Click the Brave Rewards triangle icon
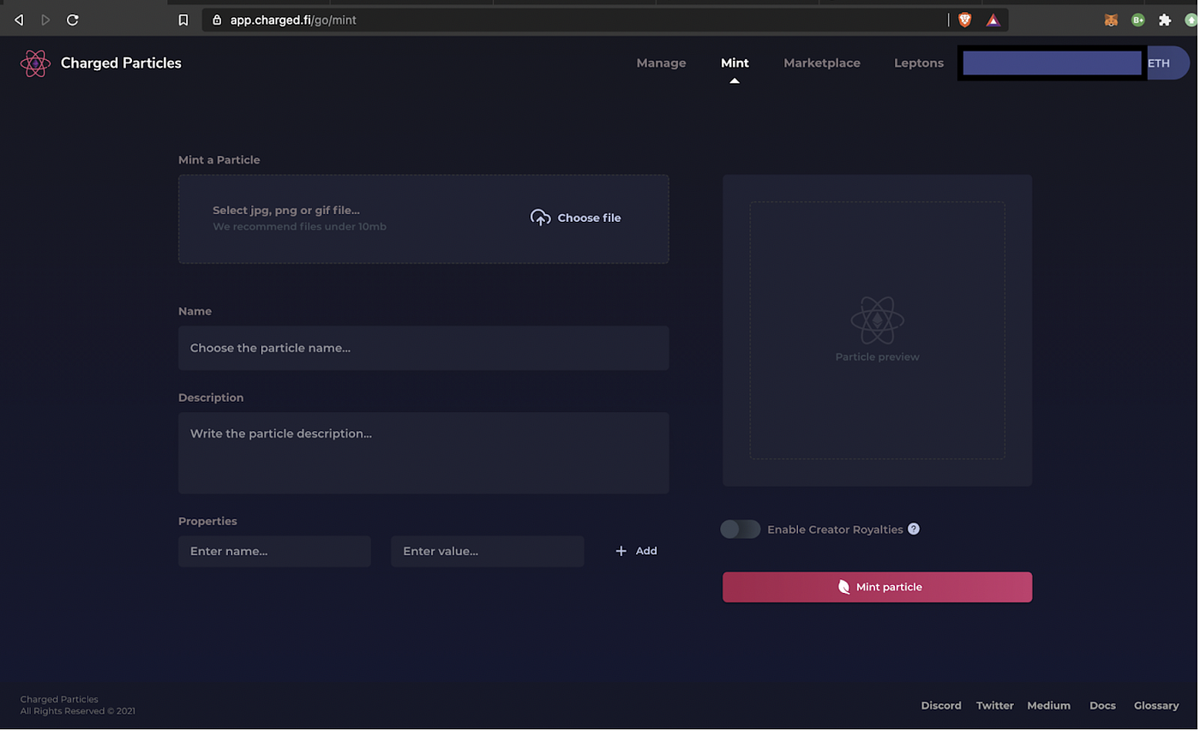 point(993,20)
